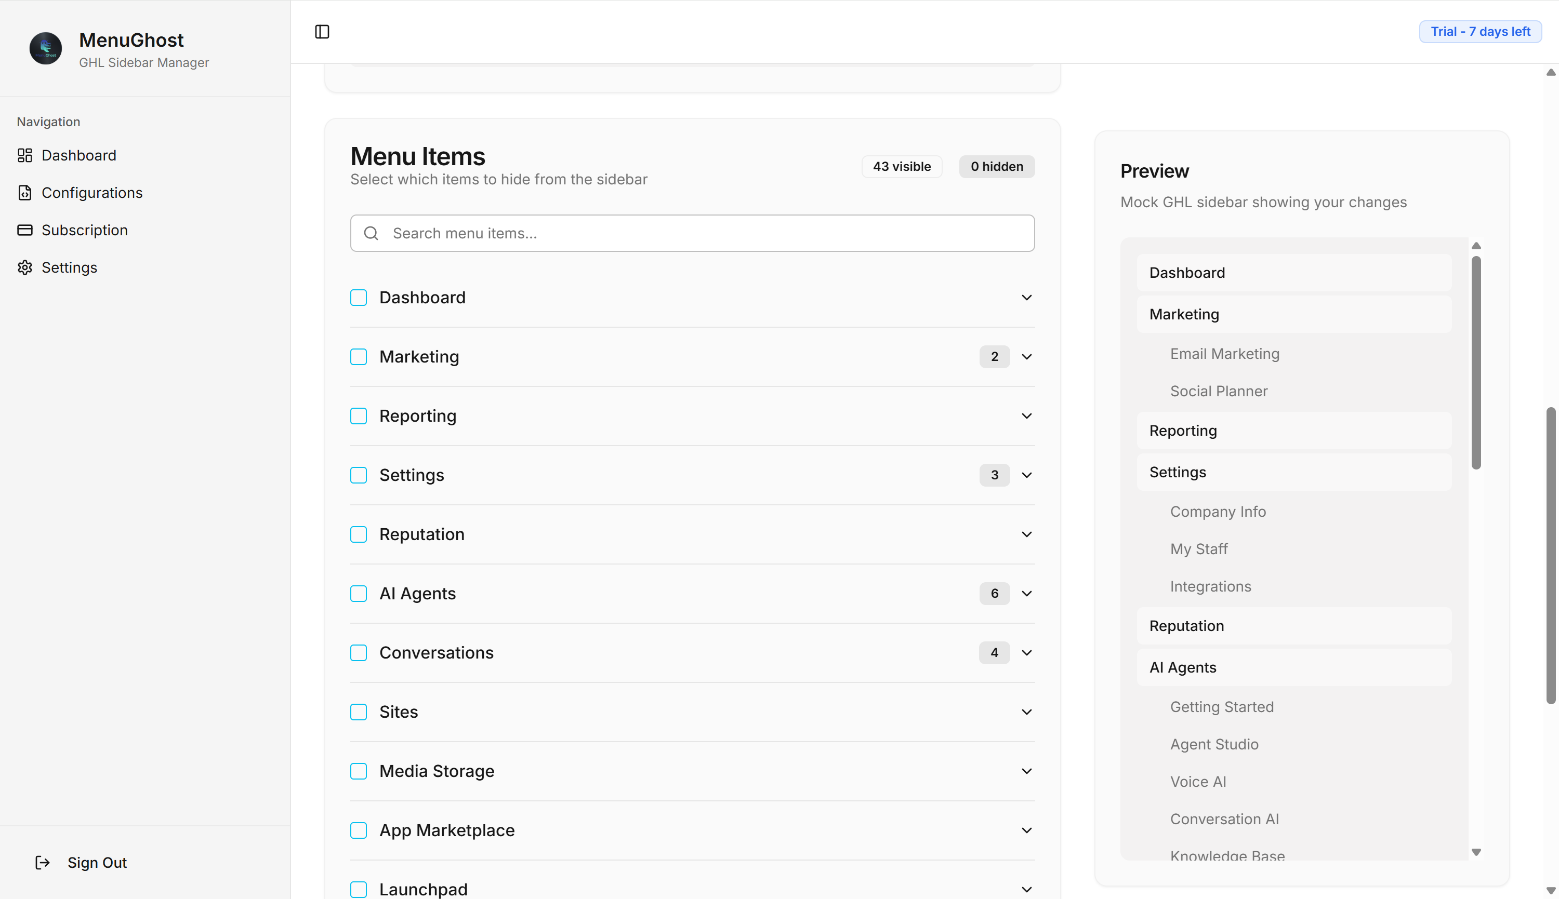The image size is (1559, 899).
Task: Click the Sign Out arrow icon
Action: click(x=42, y=862)
